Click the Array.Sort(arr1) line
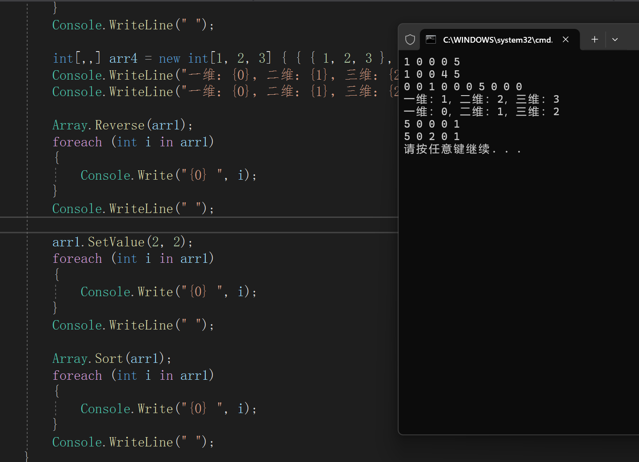The height and width of the screenshot is (462, 639). (112, 358)
